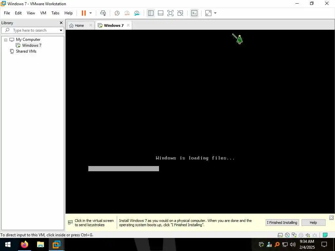Image resolution: width=335 pixels, height=251 pixels.
Task: Open File Explorer from the taskbar
Action: [40, 244]
